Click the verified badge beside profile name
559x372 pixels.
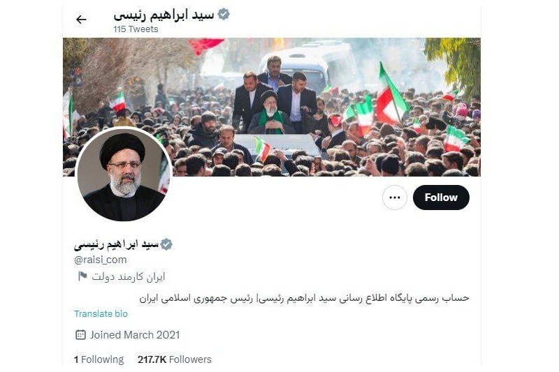point(166,244)
